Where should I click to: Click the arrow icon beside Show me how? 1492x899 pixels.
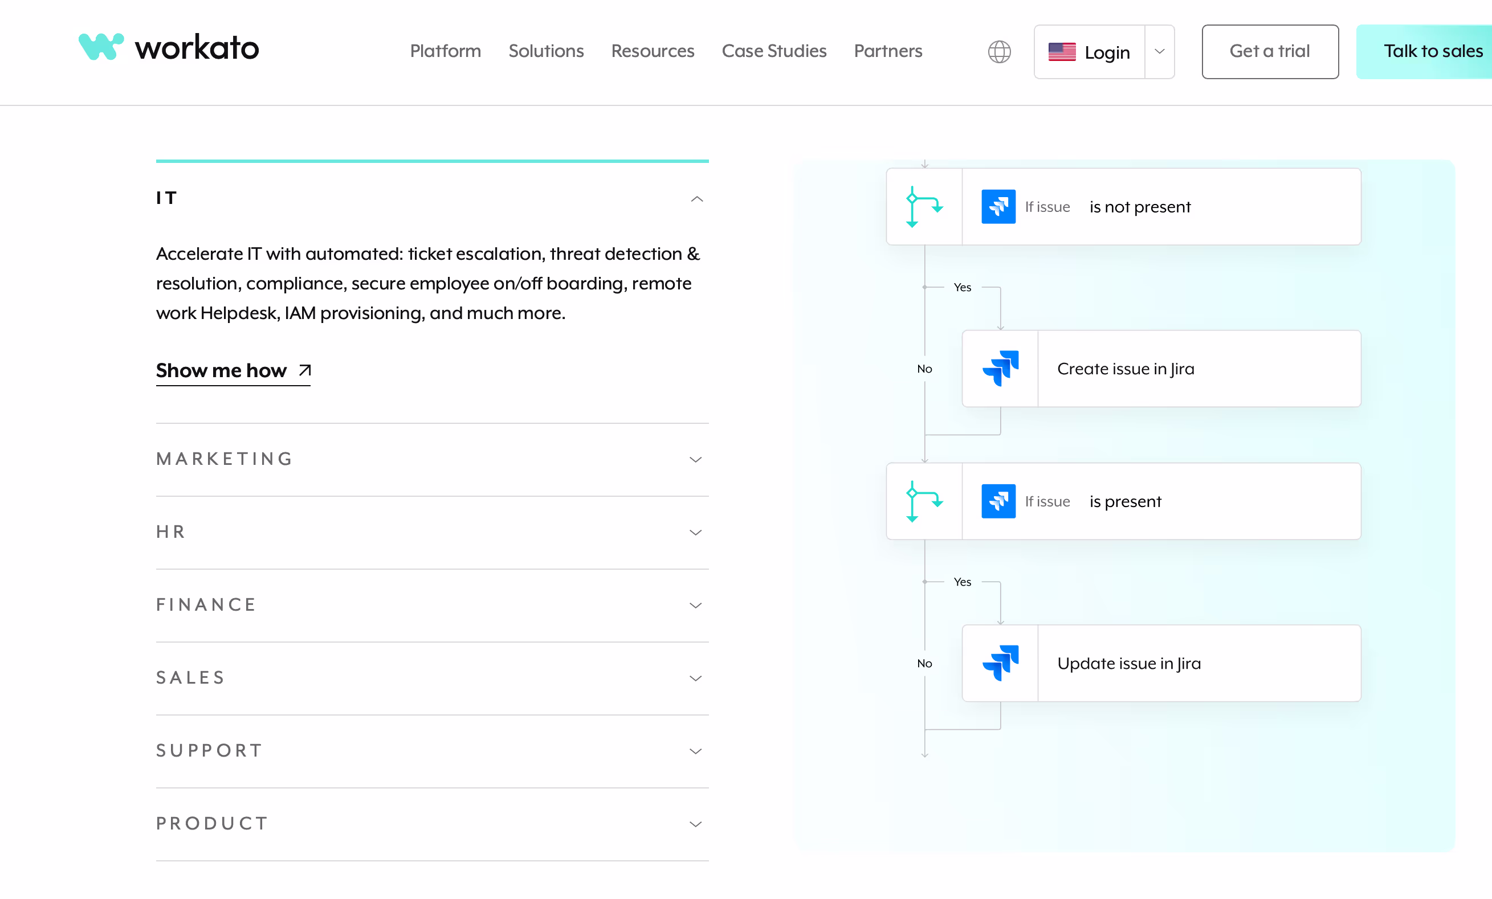pyautogui.click(x=305, y=370)
